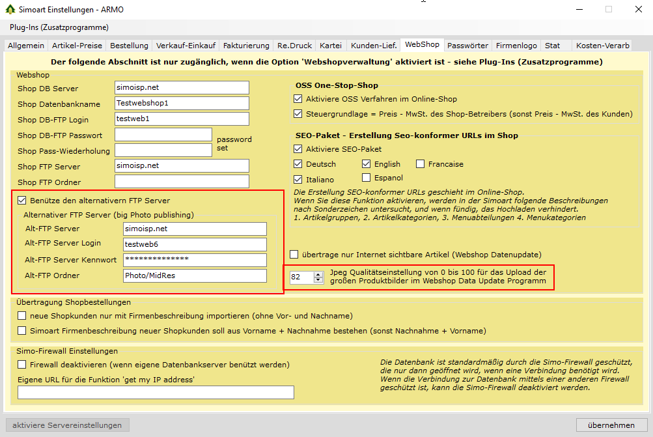Click the Shop Datenbankname input field
The height and width of the screenshot is (437, 653).
[x=182, y=104]
